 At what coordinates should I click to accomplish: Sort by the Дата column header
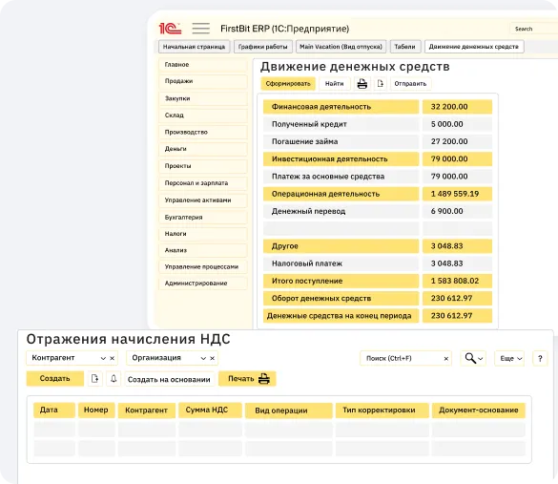(x=54, y=410)
